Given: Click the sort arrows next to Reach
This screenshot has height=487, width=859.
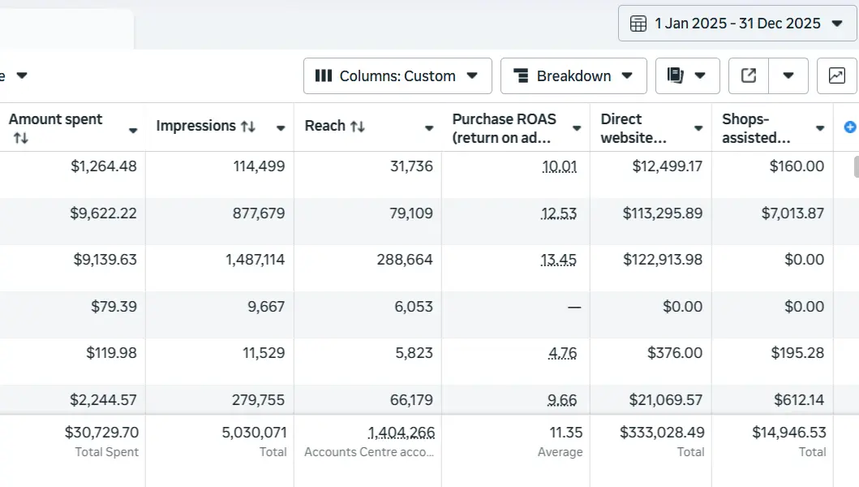Looking at the screenshot, I should pyautogui.click(x=357, y=127).
